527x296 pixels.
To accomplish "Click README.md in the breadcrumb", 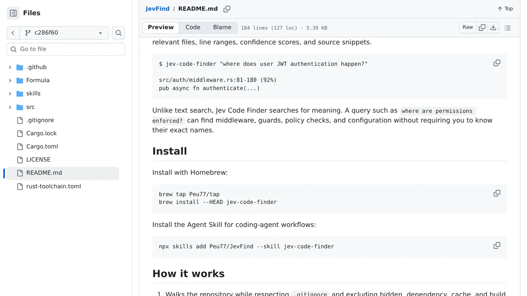I will (198, 9).
